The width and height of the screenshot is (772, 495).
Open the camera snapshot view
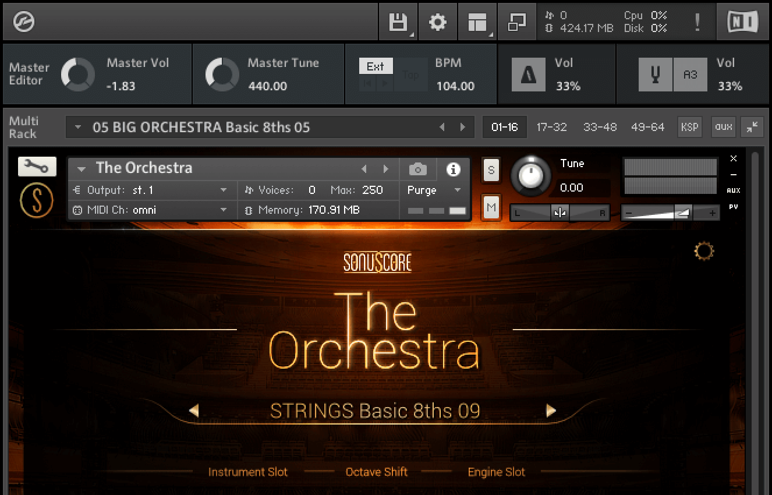[x=417, y=169]
